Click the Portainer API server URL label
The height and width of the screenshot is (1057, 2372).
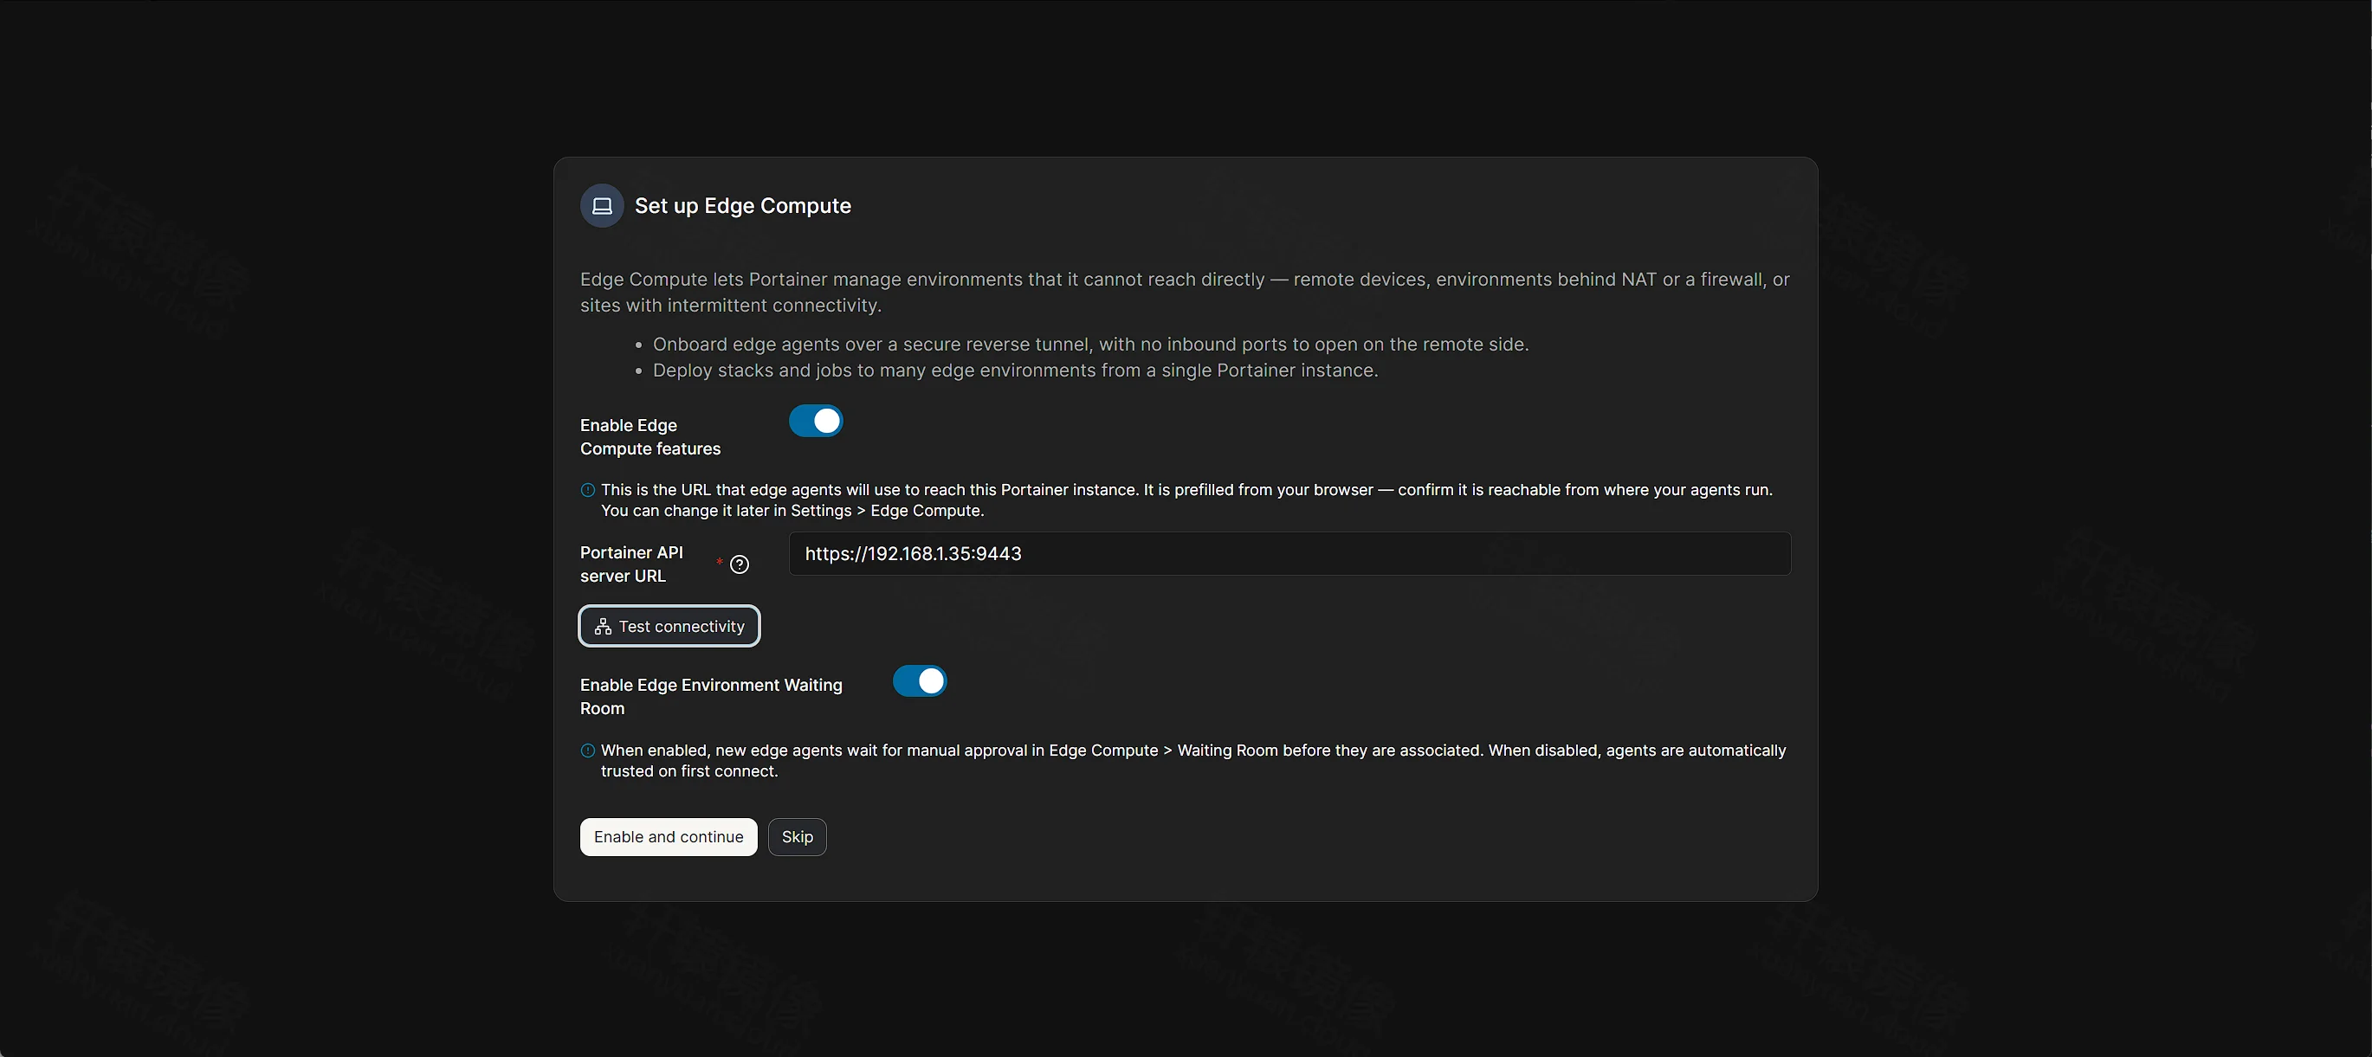(631, 564)
